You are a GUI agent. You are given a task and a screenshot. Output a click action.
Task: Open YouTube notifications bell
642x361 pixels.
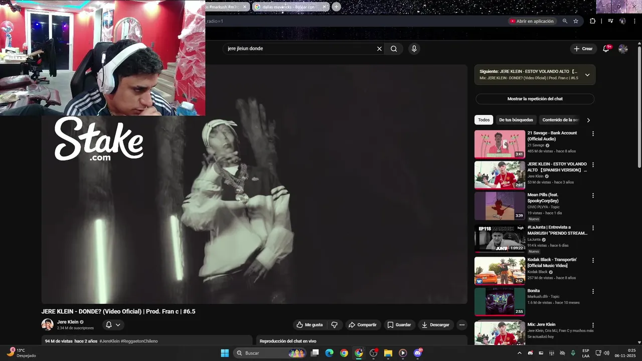pos(606,49)
